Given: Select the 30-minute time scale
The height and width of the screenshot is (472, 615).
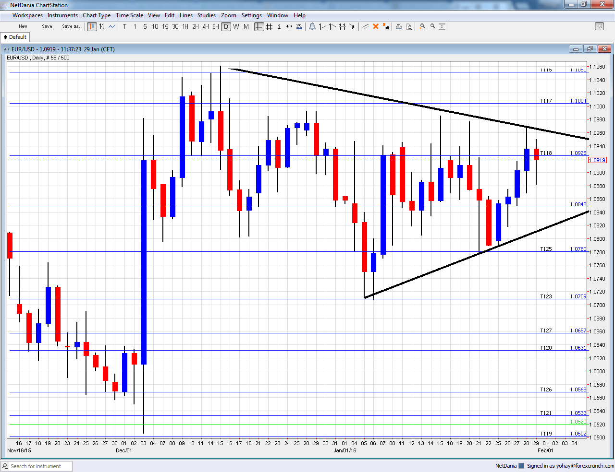Looking at the screenshot, I should (x=175, y=26).
